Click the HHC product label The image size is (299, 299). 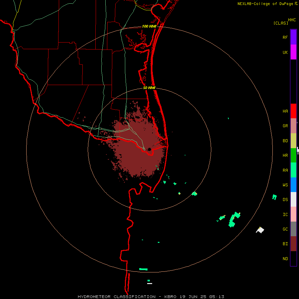[292, 20]
